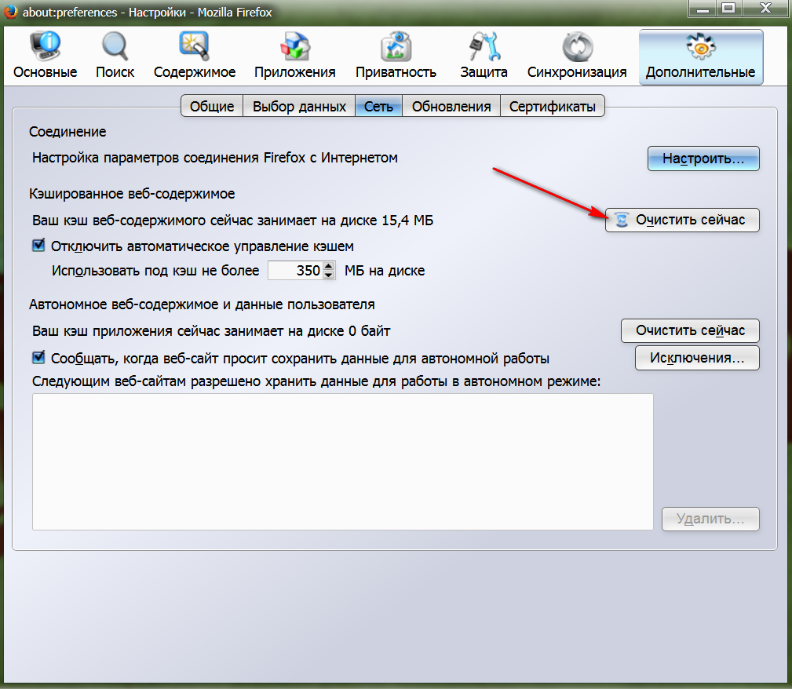Toggle Сообщать, когда веб-сайт просит checkbox
This screenshot has height=689, width=792.
coord(38,358)
